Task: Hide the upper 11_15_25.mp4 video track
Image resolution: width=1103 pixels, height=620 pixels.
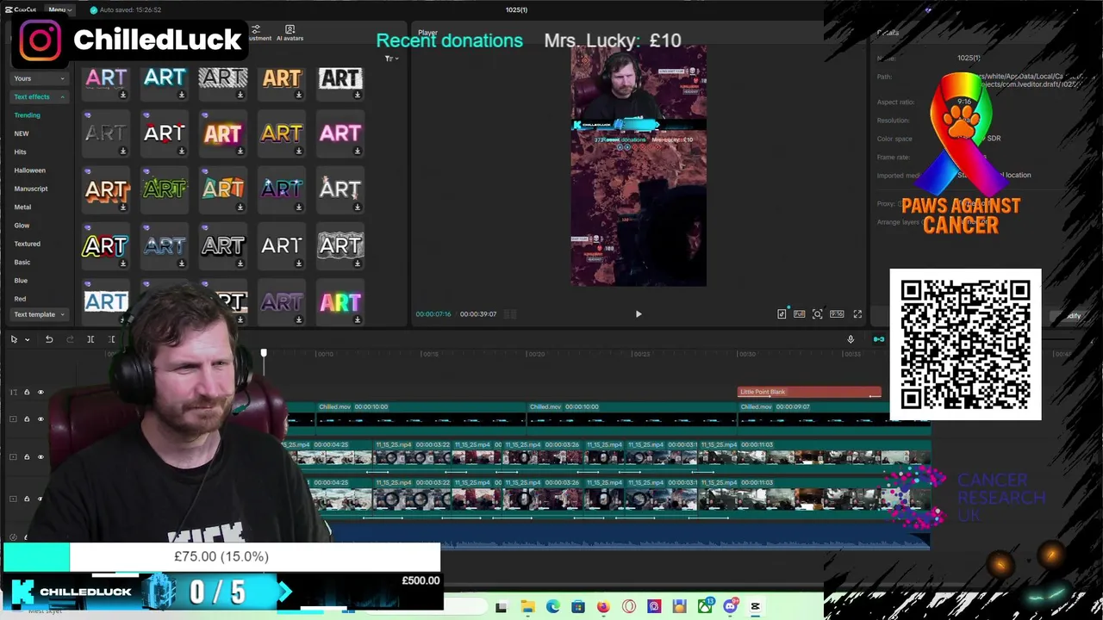Action: (41, 457)
